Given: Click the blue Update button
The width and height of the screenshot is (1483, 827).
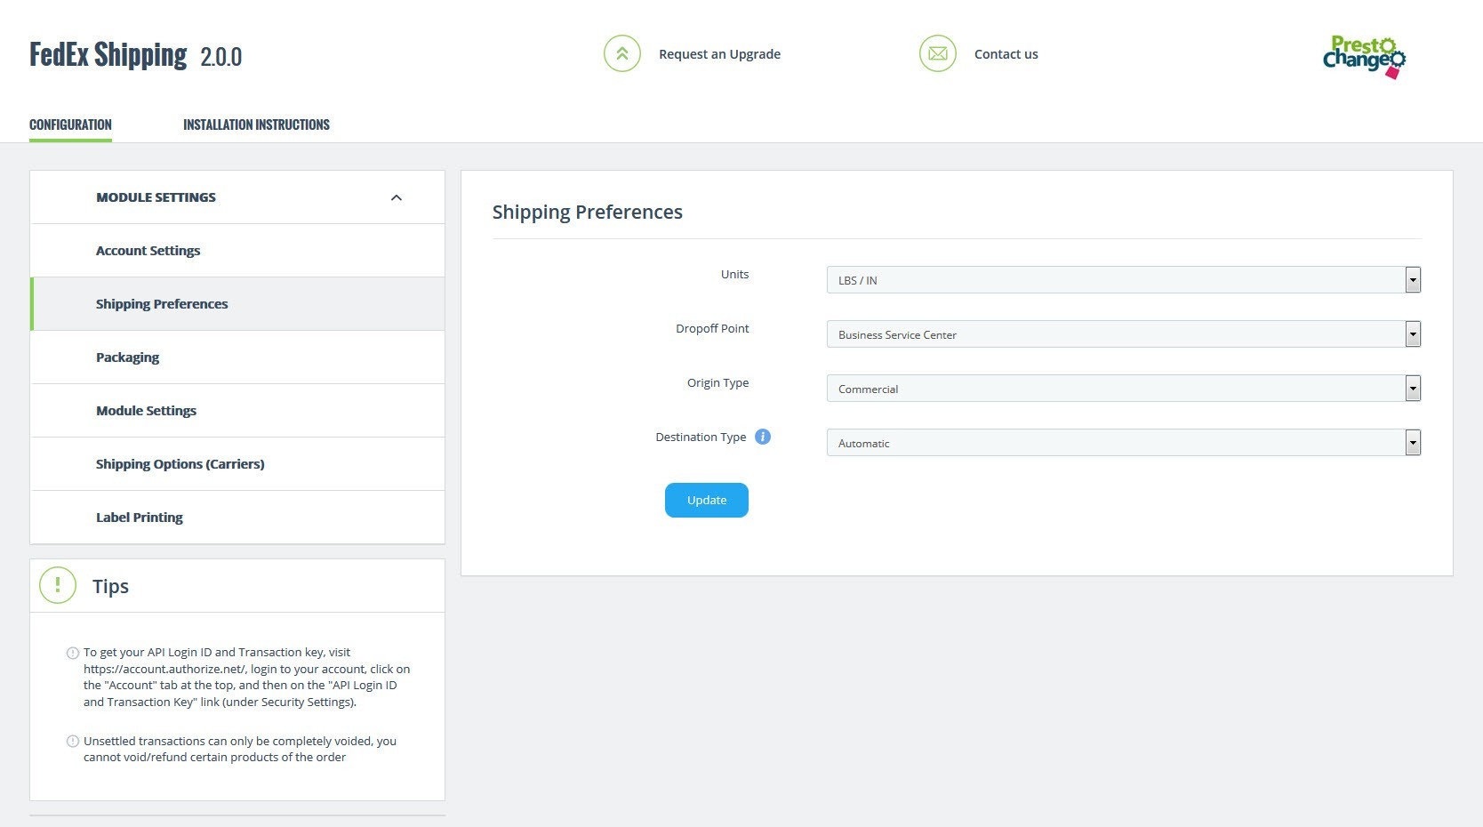Looking at the screenshot, I should [x=707, y=500].
